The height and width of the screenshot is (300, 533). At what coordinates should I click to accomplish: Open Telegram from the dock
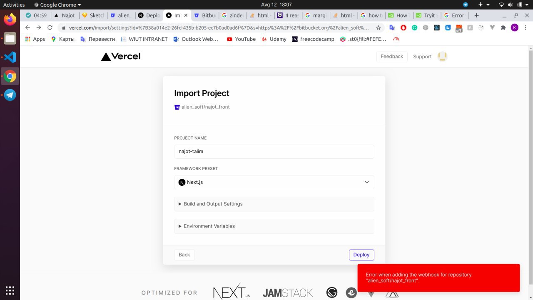10,95
